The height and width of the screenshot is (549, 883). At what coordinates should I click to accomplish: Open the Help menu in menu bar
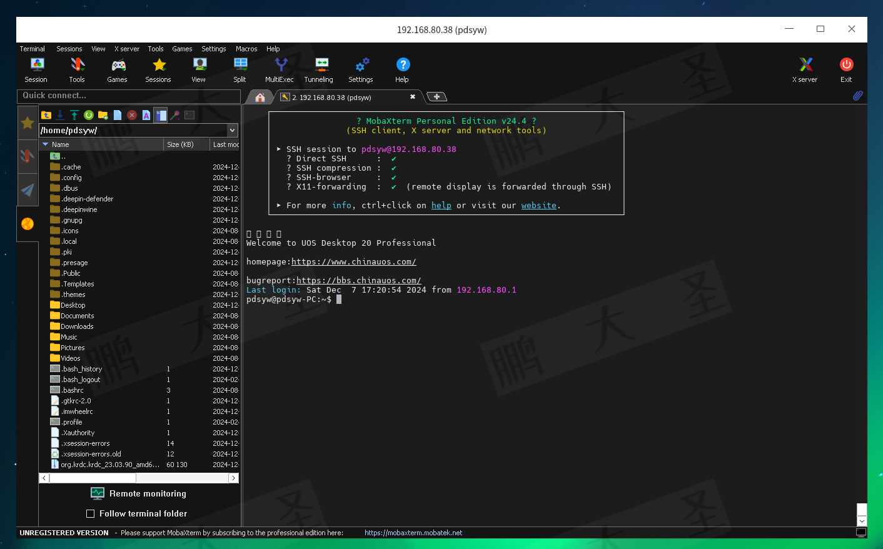(x=273, y=49)
